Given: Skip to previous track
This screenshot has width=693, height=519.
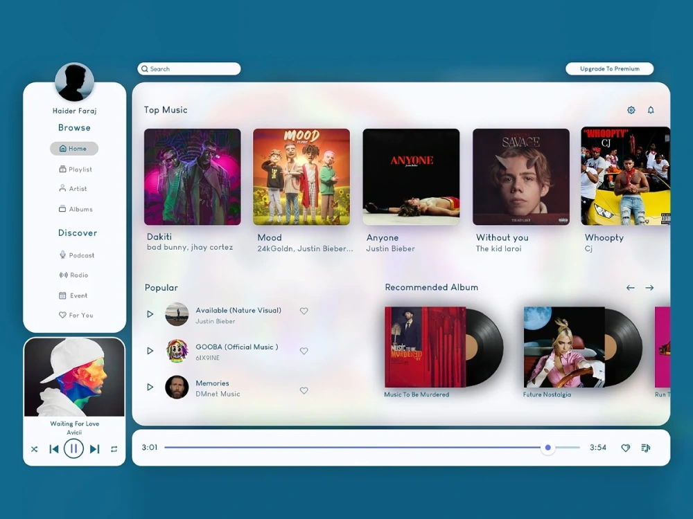Looking at the screenshot, I should click(54, 449).
